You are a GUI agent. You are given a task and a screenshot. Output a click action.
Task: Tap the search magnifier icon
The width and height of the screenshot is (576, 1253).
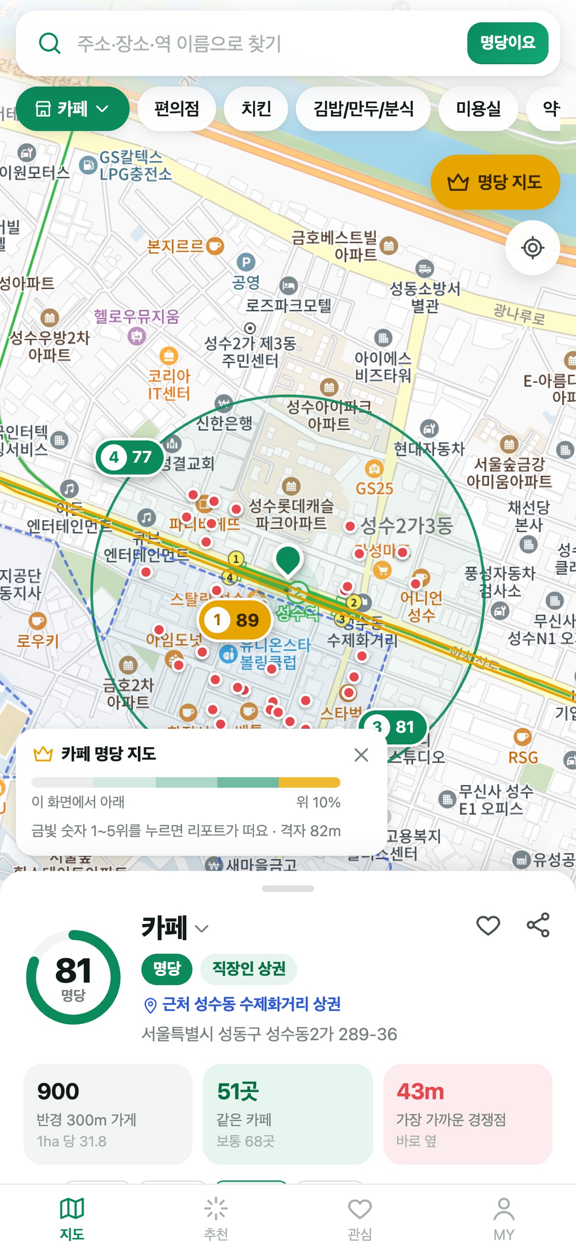coord(50,43)
